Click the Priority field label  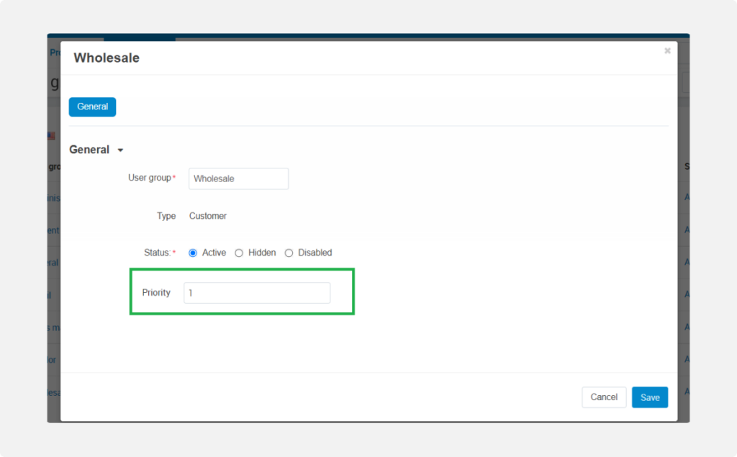point(156,293)
